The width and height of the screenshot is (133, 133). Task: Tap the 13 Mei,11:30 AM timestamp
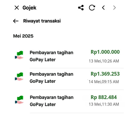tap(104, 104)
